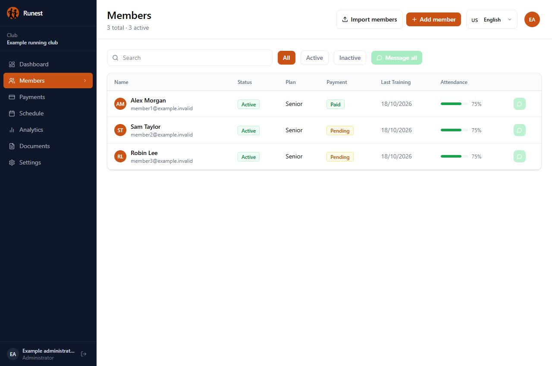
Task: Open the English language dropdown
Action: click(492, 19)
